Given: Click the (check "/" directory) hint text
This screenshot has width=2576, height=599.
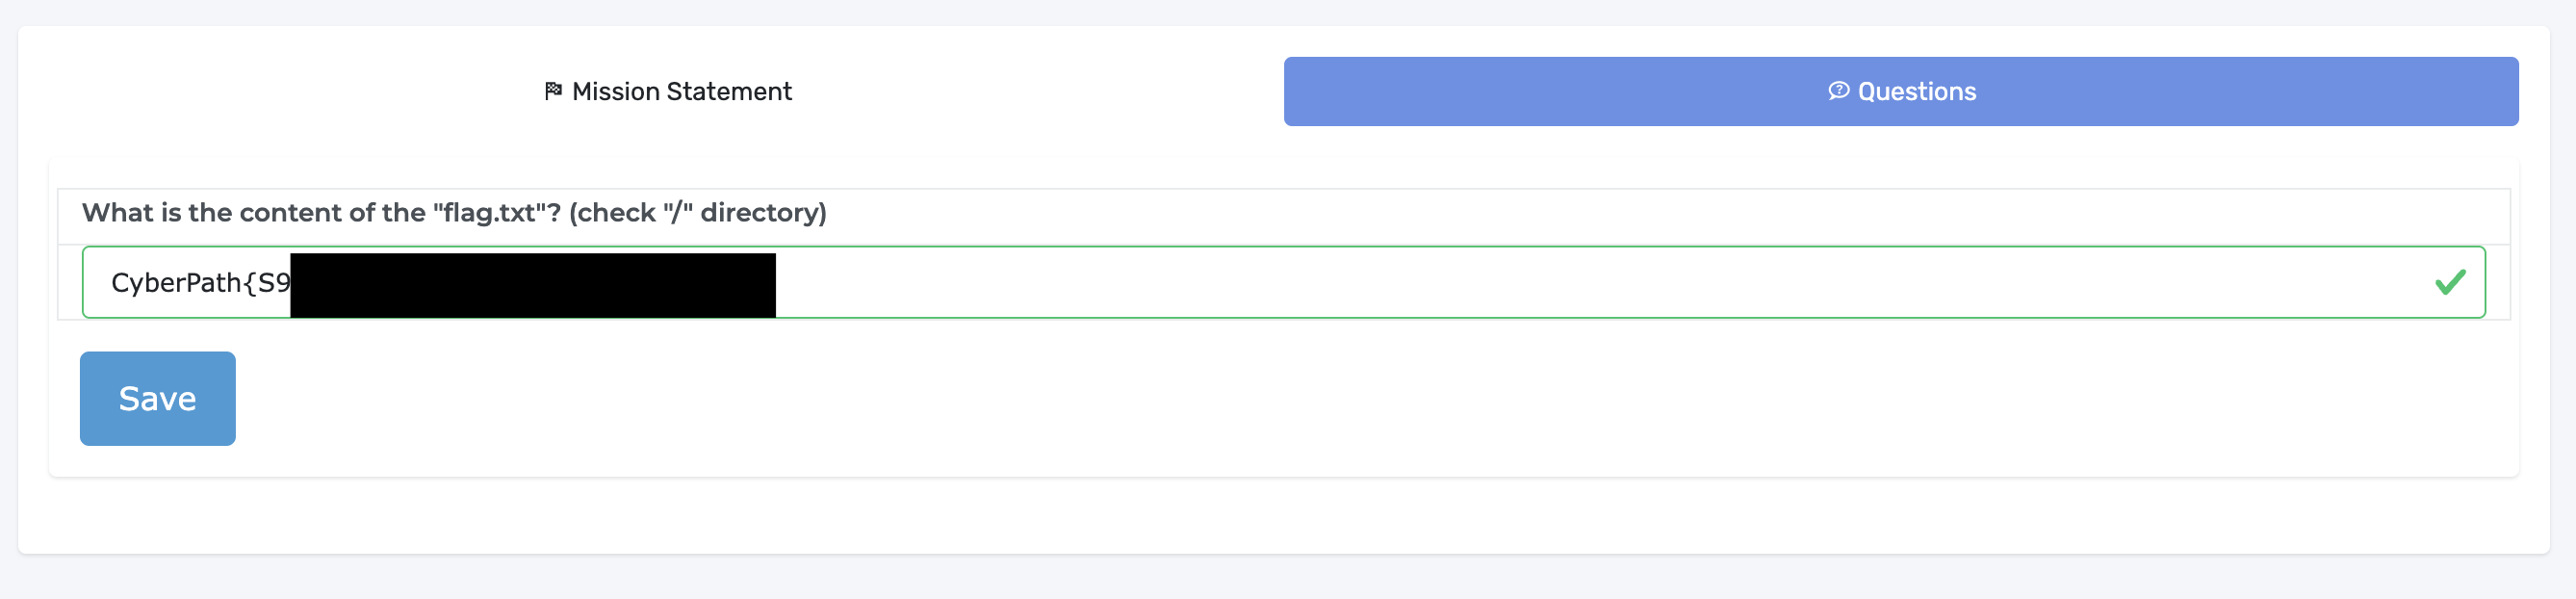Looking at the screenshot, I should [698, 212].
